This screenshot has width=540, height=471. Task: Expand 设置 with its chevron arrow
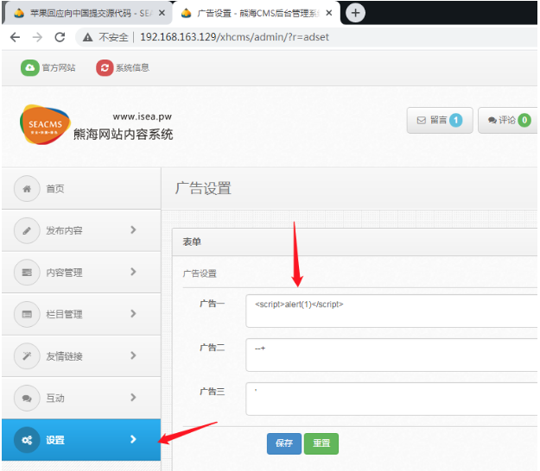[x=133, y=439]
